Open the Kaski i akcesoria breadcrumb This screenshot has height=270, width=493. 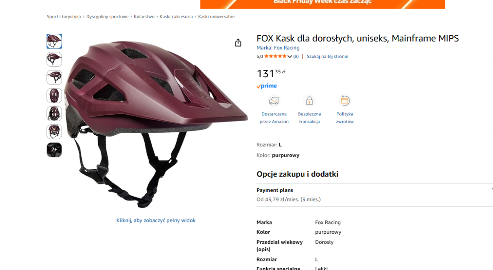[176, 16]
